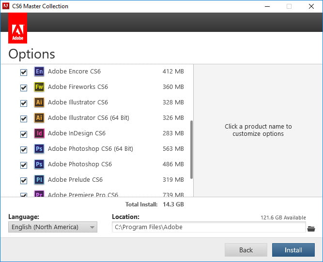Select the 'Adobe Prelude CS6' product name
The width and height of the screenshot is (323, 262).
pos(75,179)
